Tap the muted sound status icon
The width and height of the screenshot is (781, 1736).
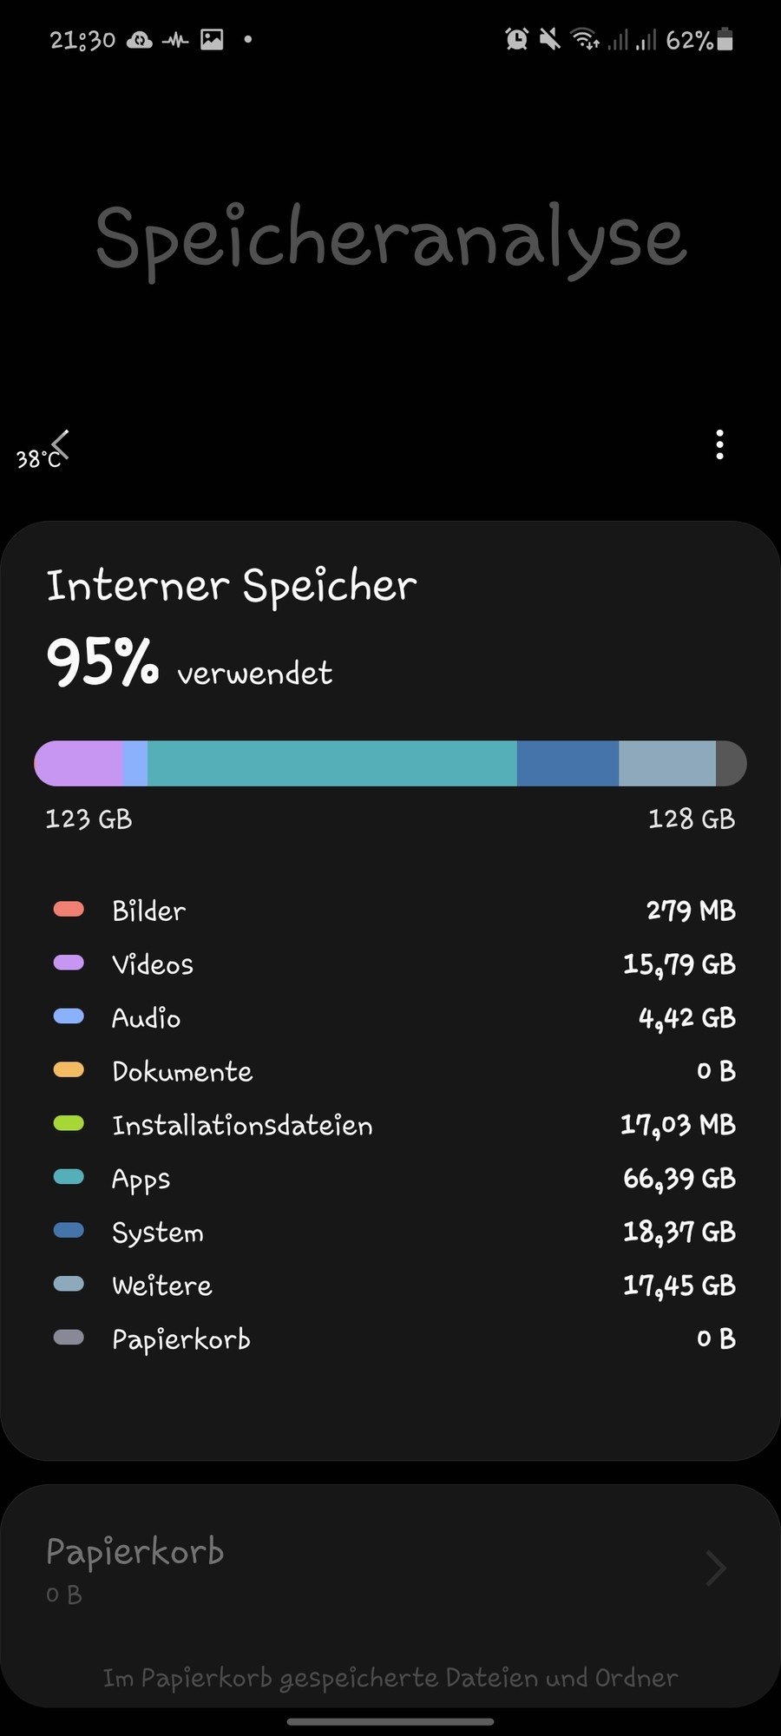point(549,39)
